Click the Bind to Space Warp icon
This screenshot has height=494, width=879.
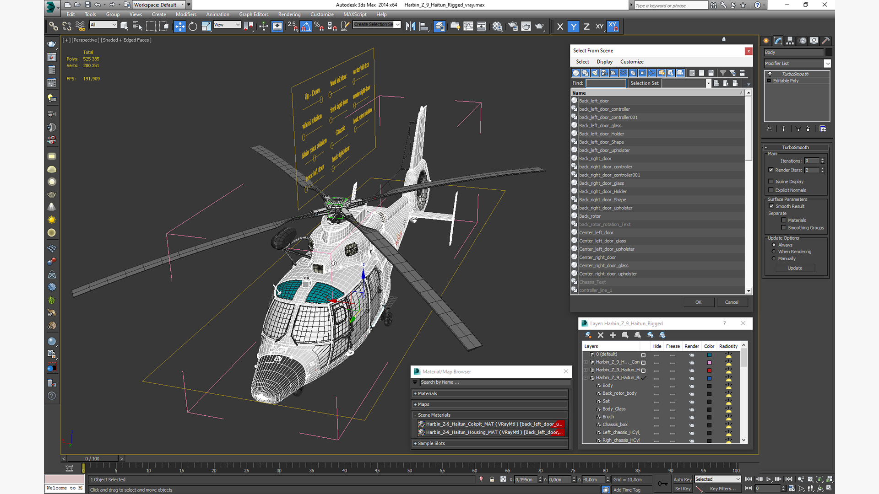click(x=80, y=27)
